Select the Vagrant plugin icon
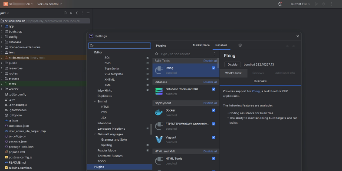Viewport: 342px width, 171px height. coord(159,140)
